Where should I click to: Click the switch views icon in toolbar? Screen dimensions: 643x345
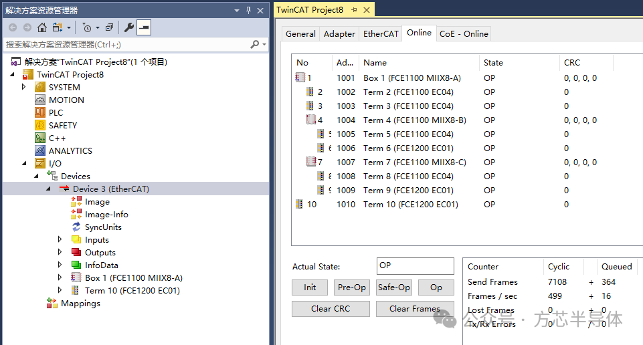coord(58,27)
